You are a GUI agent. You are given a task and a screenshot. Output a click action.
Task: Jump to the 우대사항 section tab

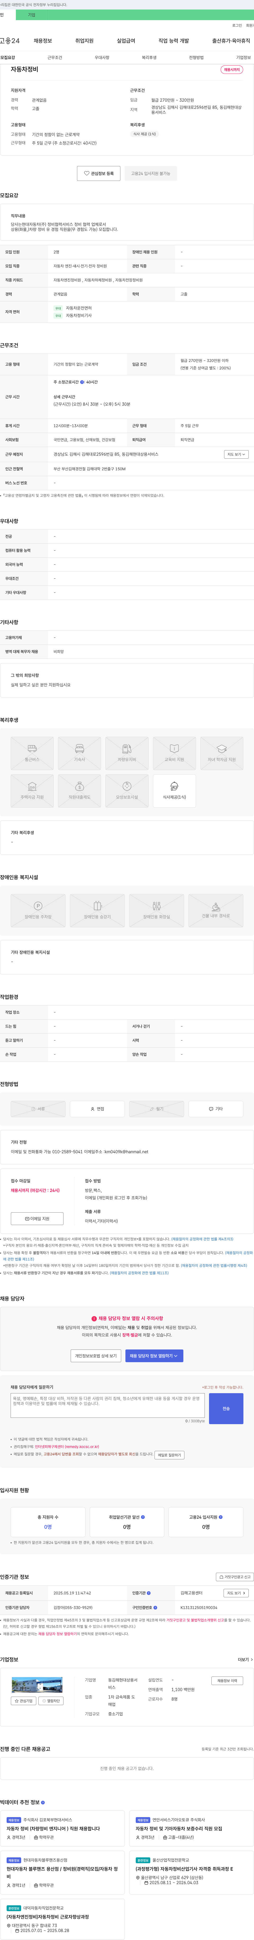click(102, 57)
